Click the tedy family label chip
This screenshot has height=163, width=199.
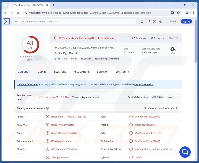(x=146, y=97)
